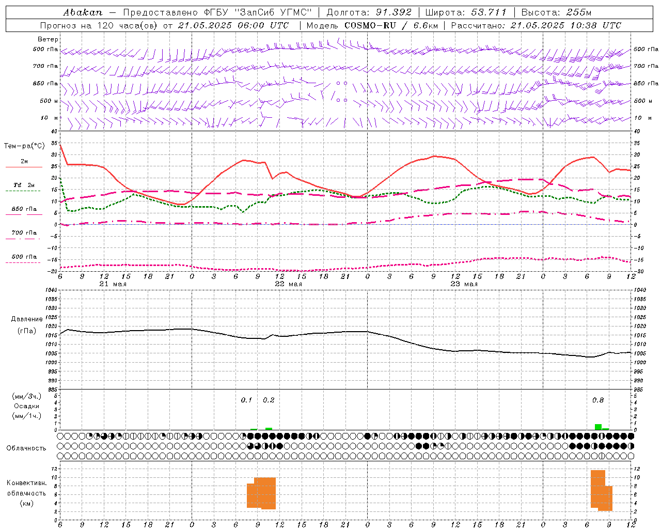This screenshot has height=529, width=661.
Task: Click the orange convective block on 22 мая
Action: 261,493
